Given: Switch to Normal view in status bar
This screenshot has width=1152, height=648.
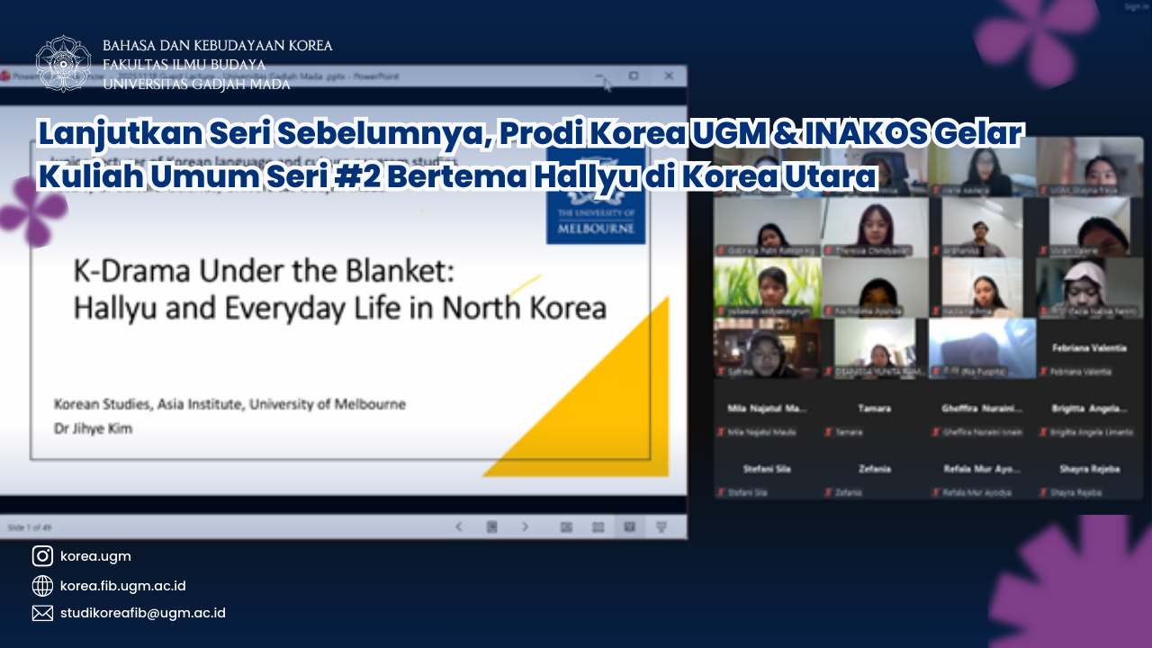Looking at the screenshot, I should click(566, 526).
